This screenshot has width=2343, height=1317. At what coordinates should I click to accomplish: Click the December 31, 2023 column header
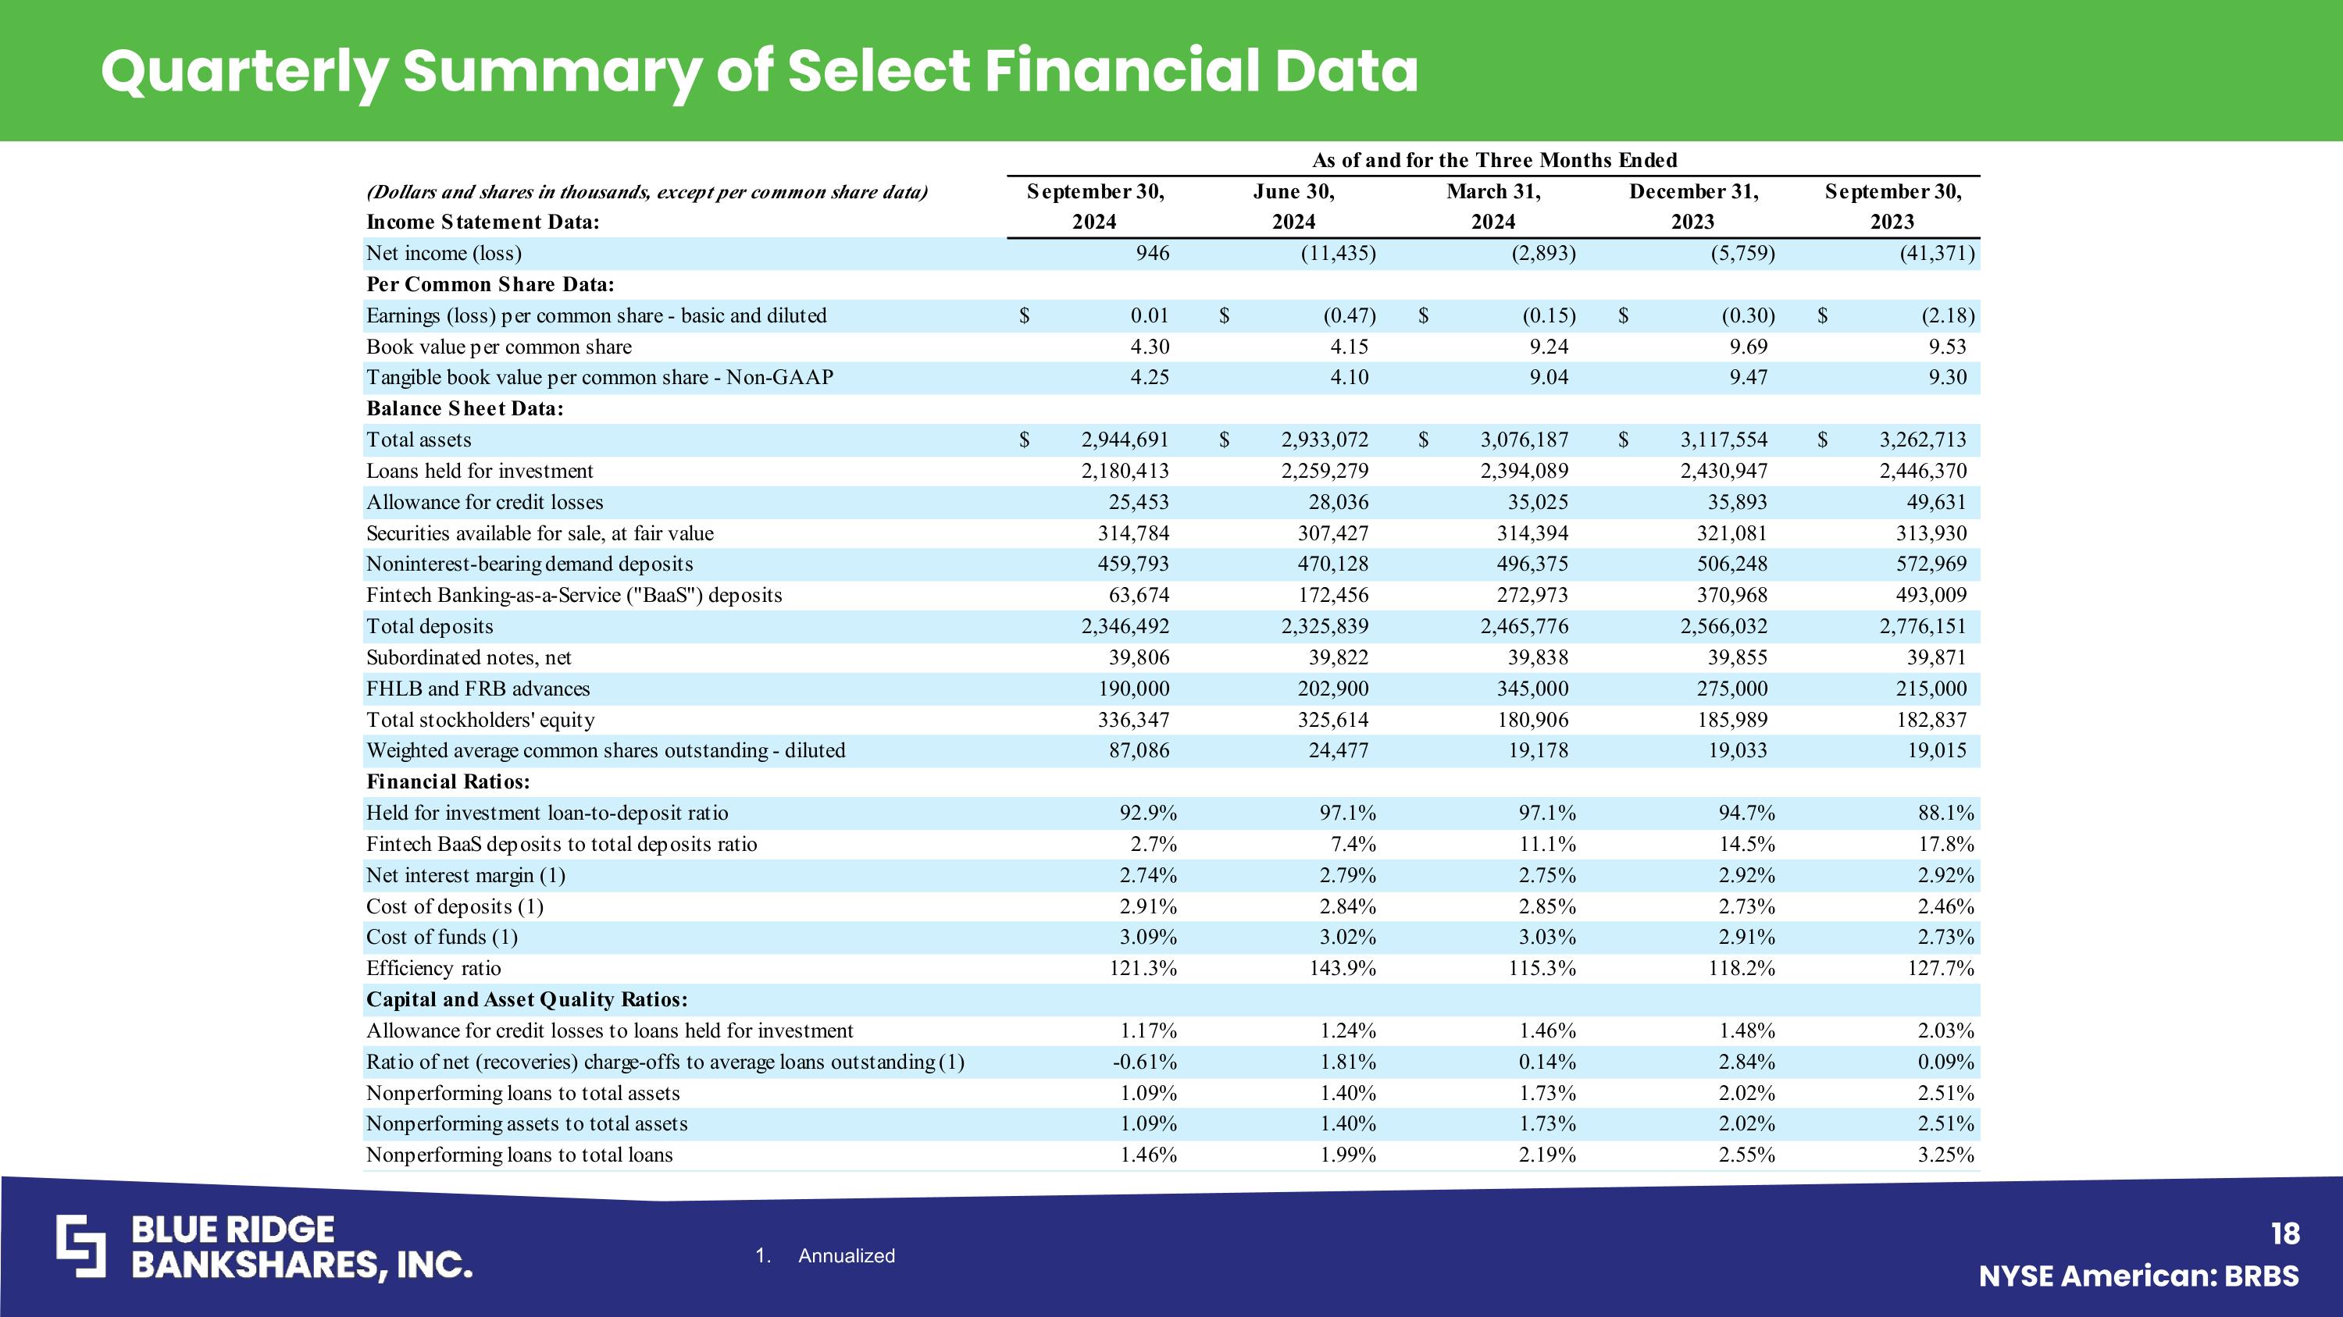(x=1693, y=206)
